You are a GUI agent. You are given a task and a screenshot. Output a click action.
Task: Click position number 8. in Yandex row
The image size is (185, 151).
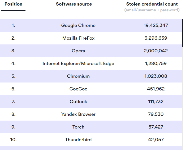tap(13, 114)
